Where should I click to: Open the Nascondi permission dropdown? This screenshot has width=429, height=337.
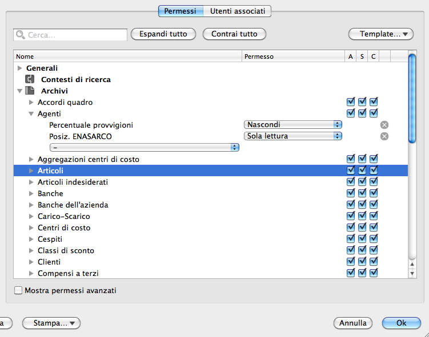point(292,125)
